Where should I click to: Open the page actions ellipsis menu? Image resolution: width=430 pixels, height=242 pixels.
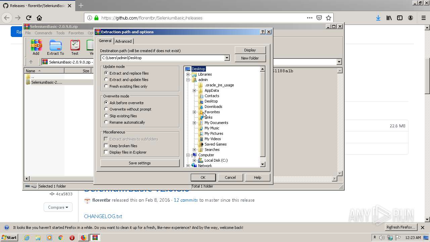(310, 18)
